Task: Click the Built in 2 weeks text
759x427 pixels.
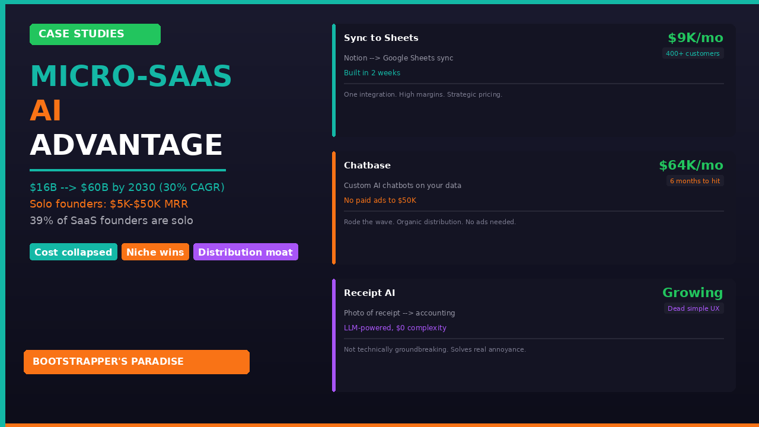Action: tap(372, 73)
